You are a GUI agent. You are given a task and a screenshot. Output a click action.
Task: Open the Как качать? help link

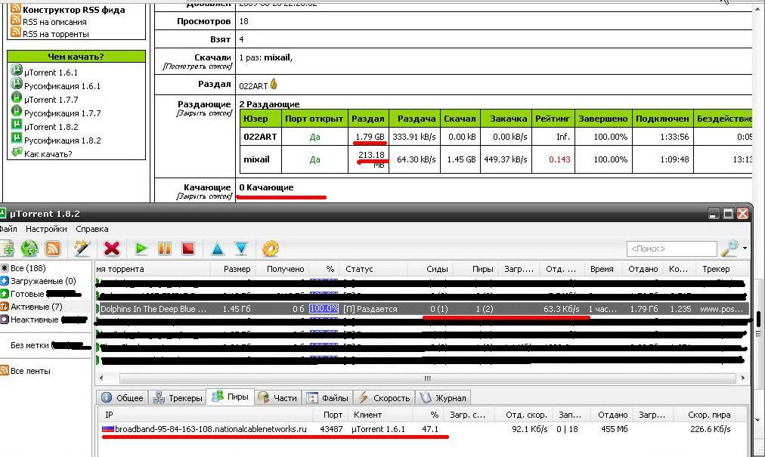click(48, 154)
